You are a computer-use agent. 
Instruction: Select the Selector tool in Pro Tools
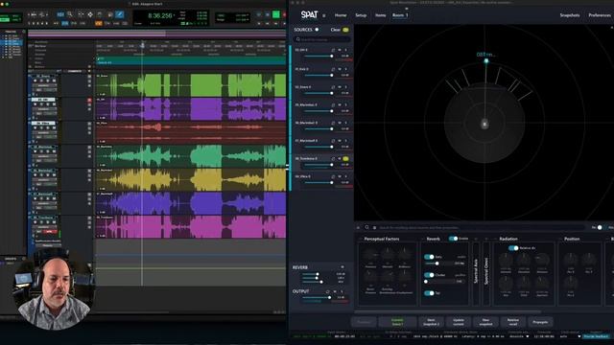point(90,14)
